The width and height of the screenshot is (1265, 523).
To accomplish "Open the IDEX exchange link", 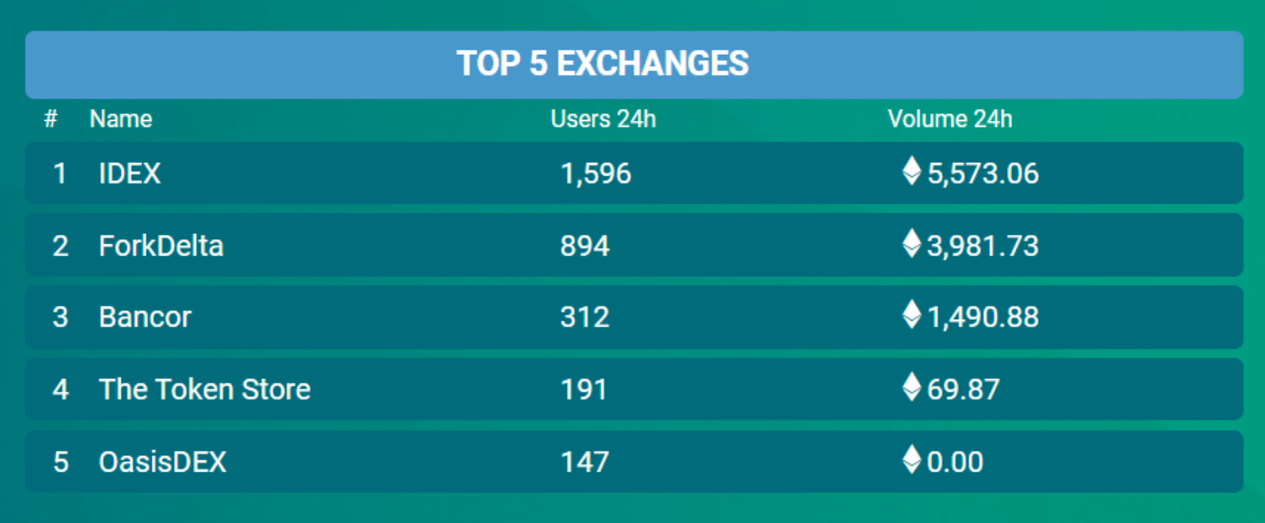I will (129, 174).
